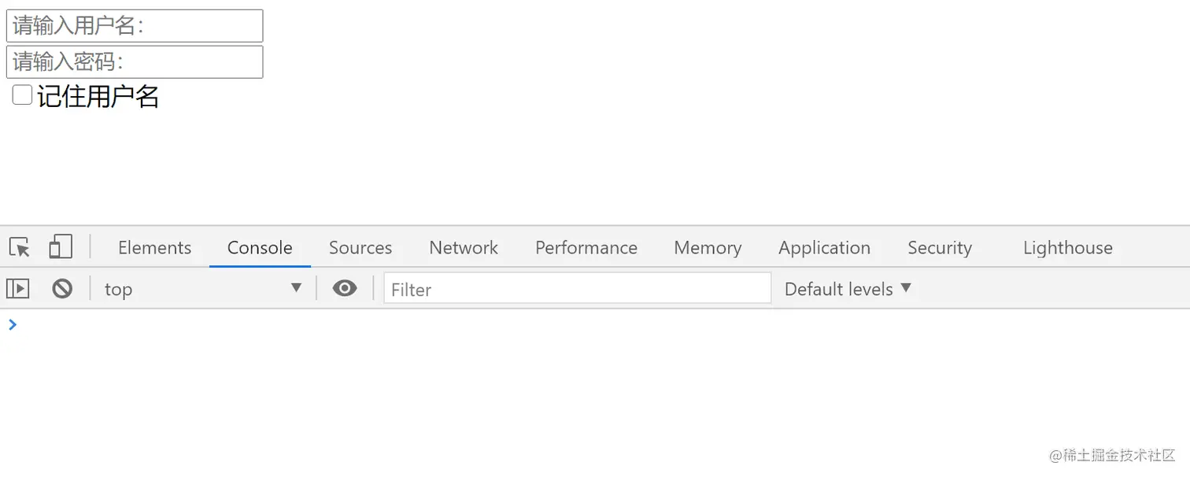This screenshot has height=477, width=1190.
Task: Go to the Network tab
Action: click(x=464, y=248)
